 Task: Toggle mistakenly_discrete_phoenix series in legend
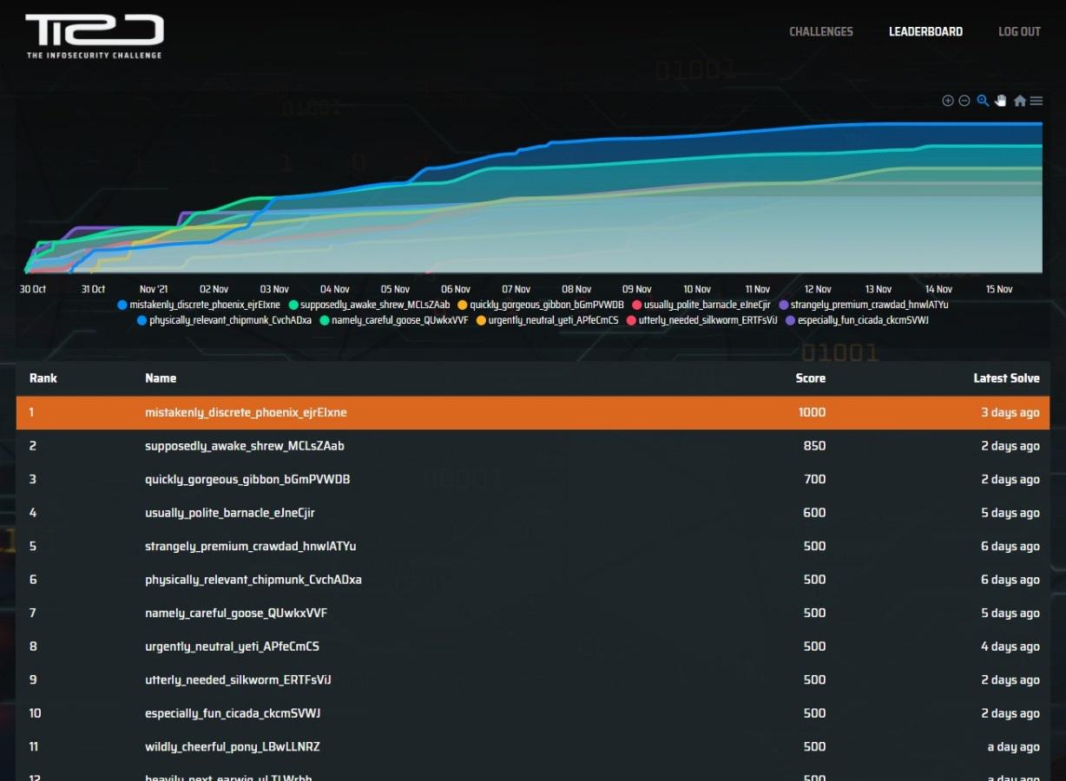pos(204,305)
